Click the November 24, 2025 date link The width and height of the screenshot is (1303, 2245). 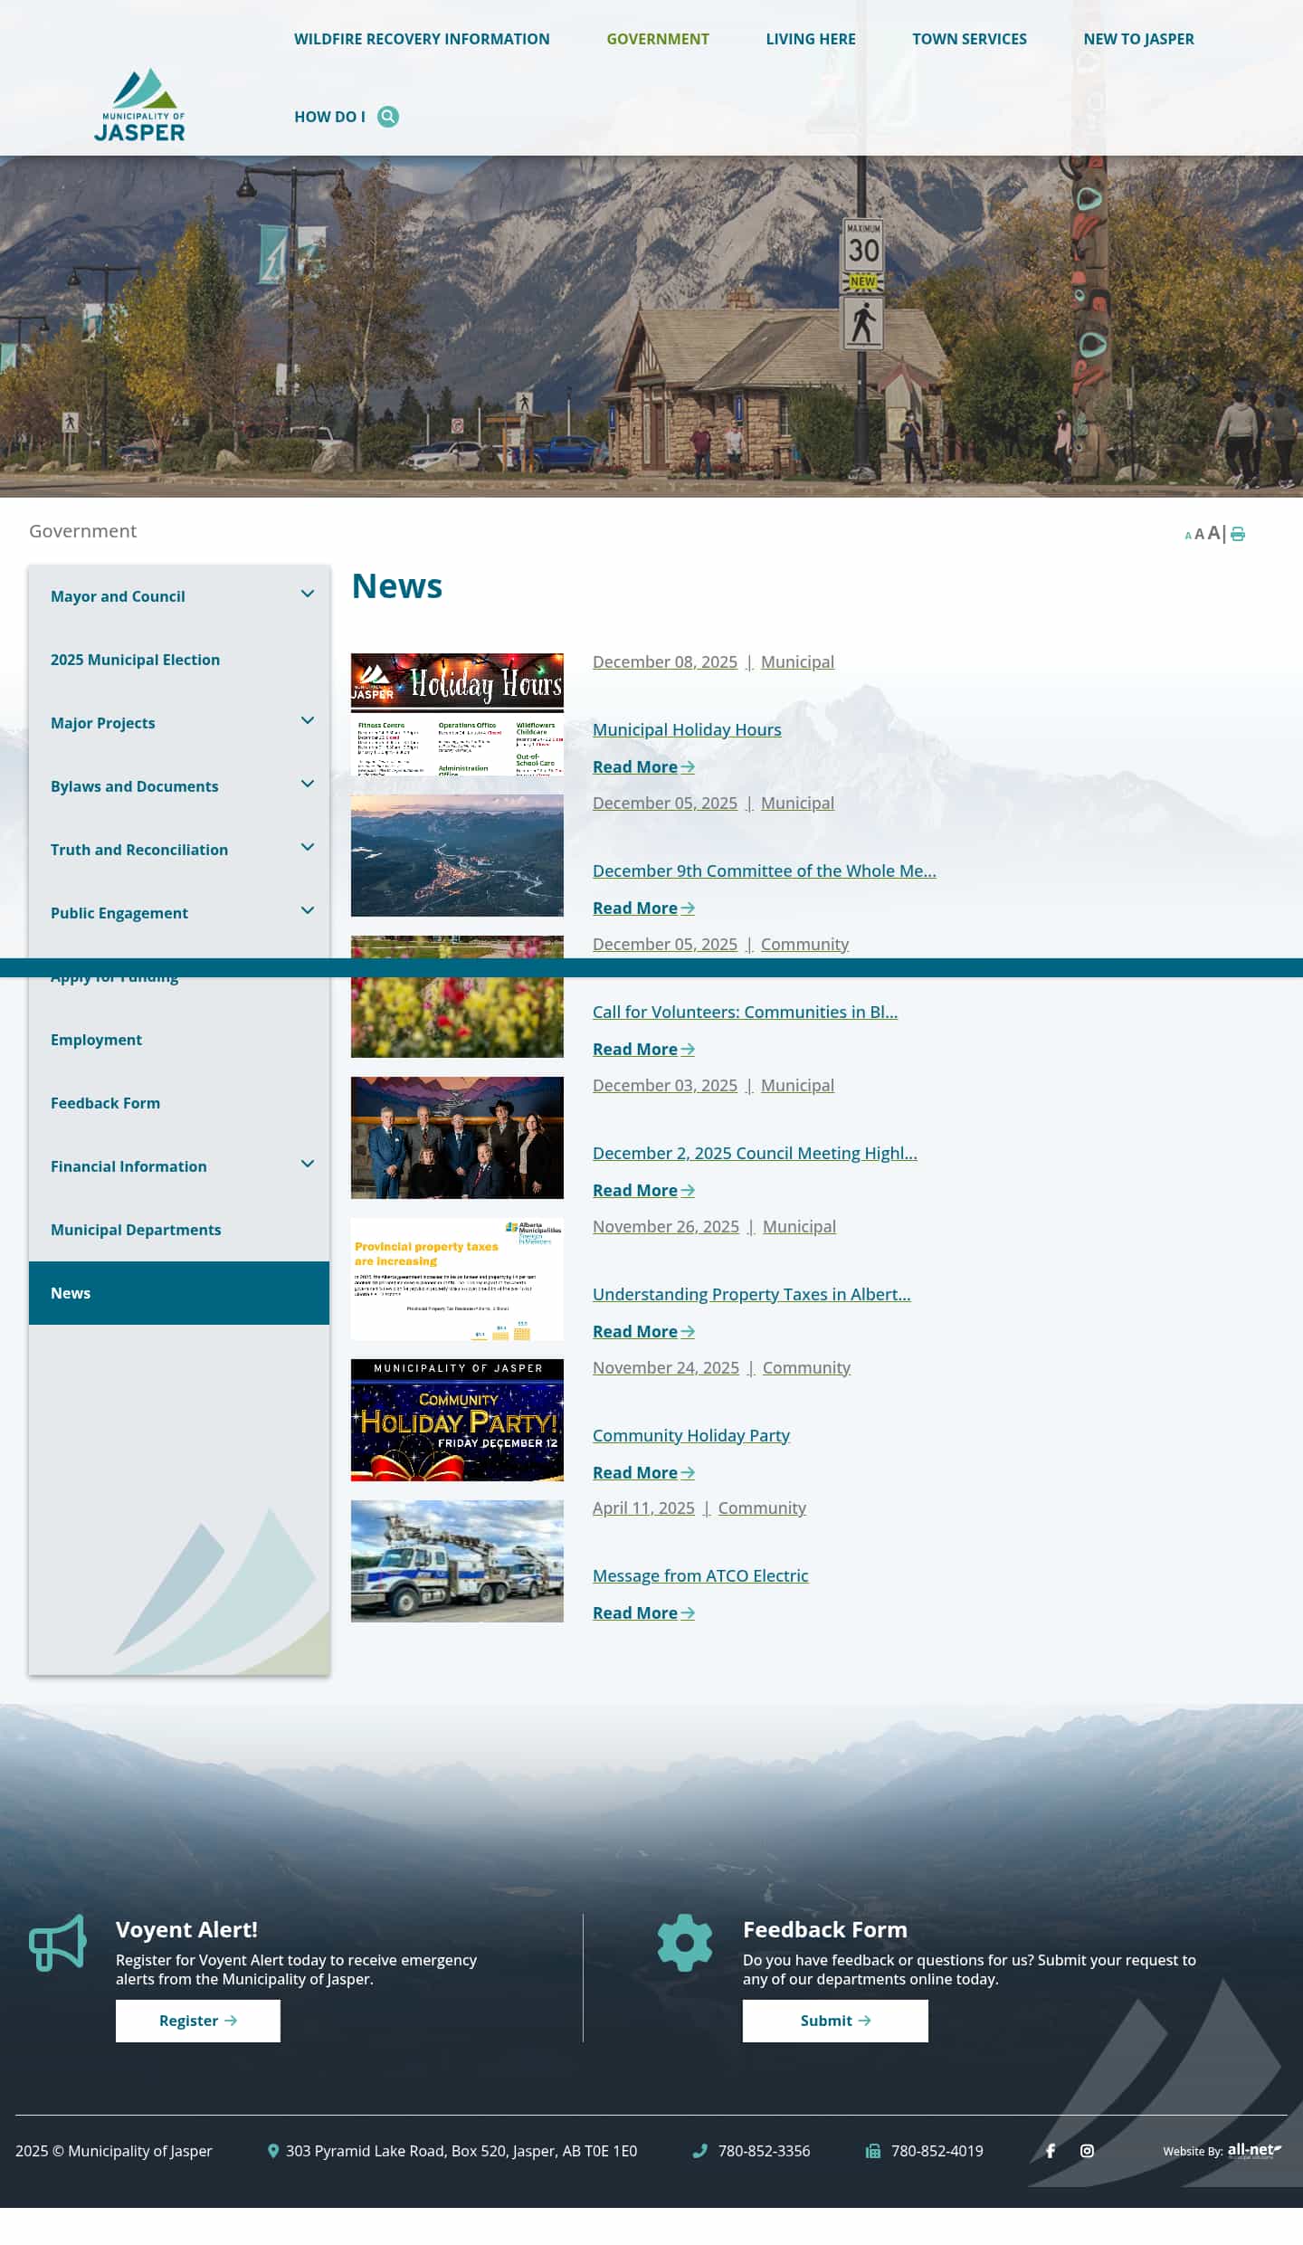click(x=666, y=1367)
